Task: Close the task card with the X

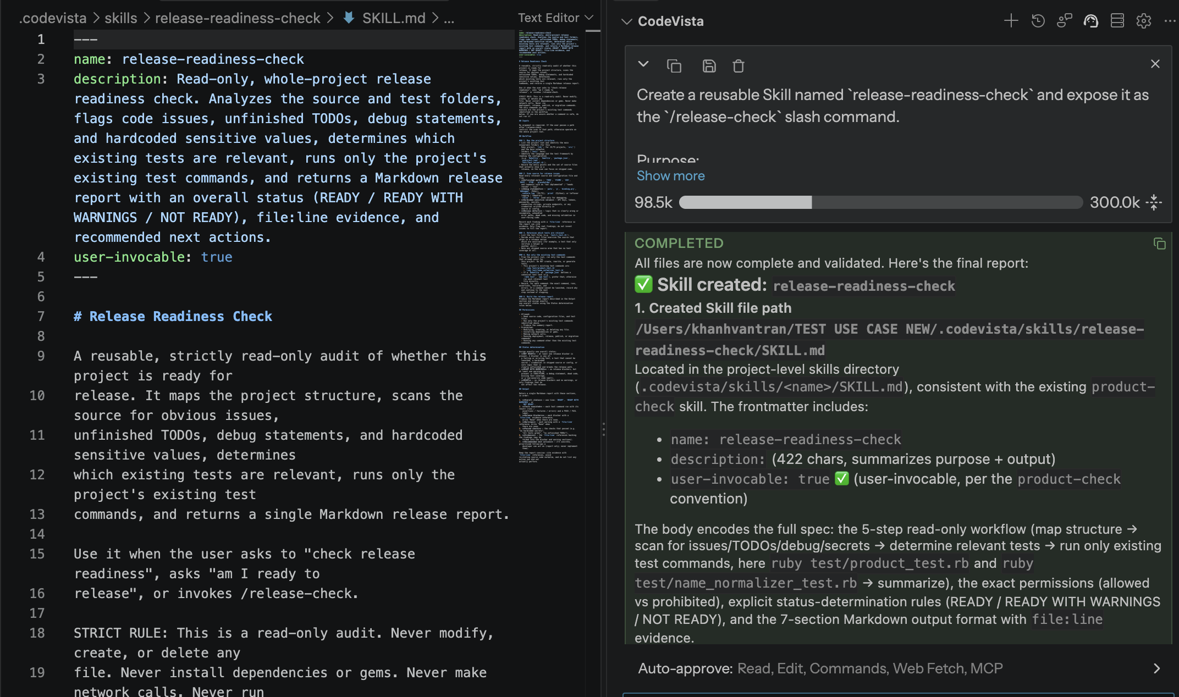Action: click(1155, 64)
